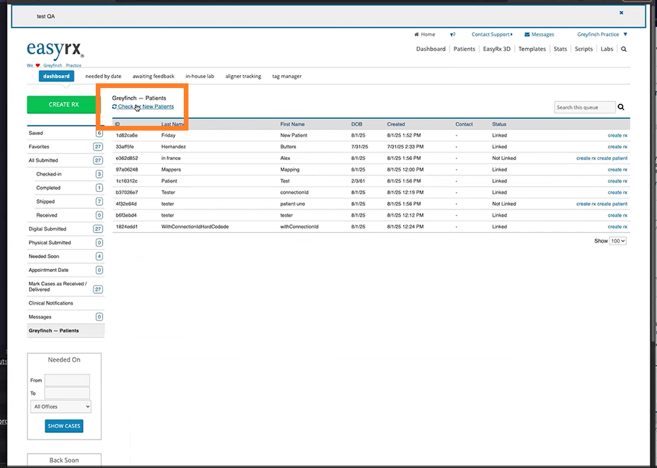Click create rx for patient Friday
This screenshot has width=657, height=468.
[x=617, y=135]
